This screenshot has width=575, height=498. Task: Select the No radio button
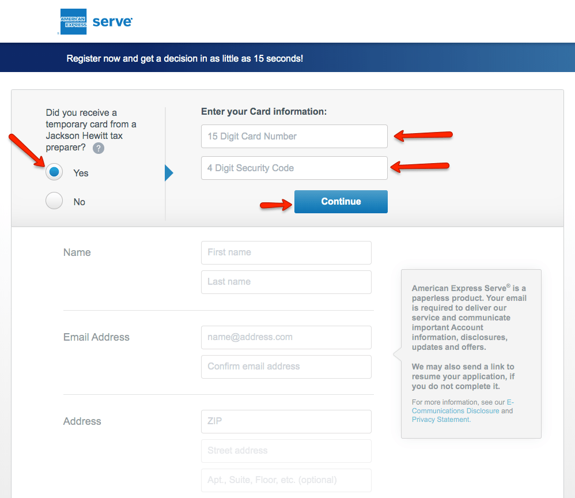click(x=54, y=201)
